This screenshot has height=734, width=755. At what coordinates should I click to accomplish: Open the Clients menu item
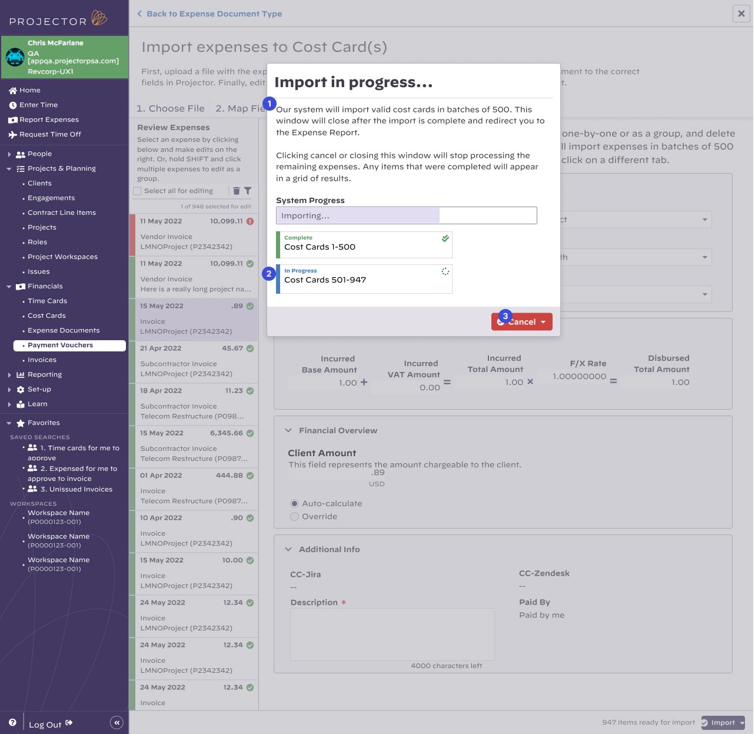point(39,184)
